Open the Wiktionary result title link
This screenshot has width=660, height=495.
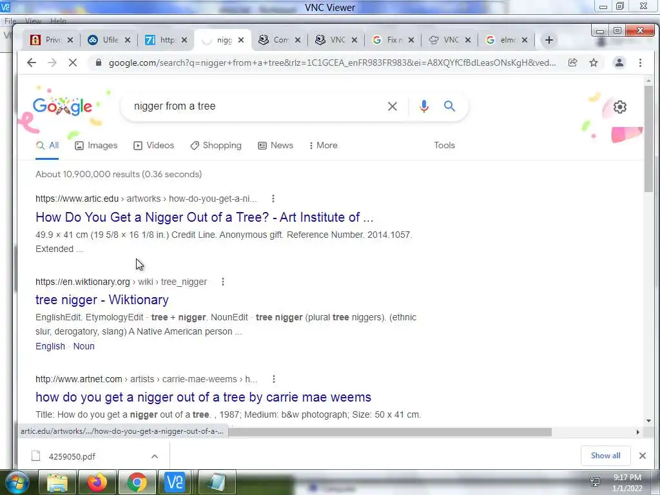point(102,300)
